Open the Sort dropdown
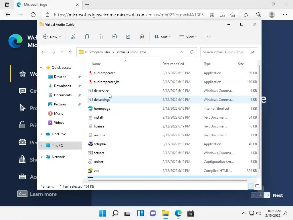The width and height of the screenshot is (293, 220). pyautogui.click(x=163, y=37)
